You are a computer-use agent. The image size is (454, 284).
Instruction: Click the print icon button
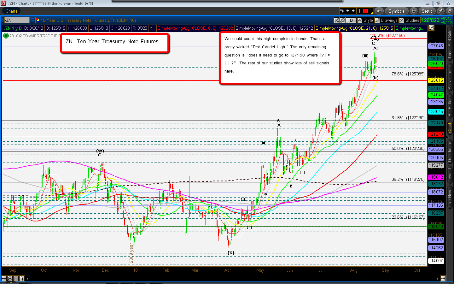click(x=414, y=11)
